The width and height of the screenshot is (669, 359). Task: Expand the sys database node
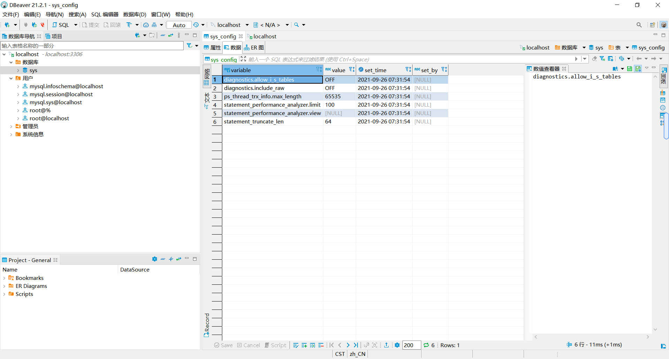pos(18,70)
